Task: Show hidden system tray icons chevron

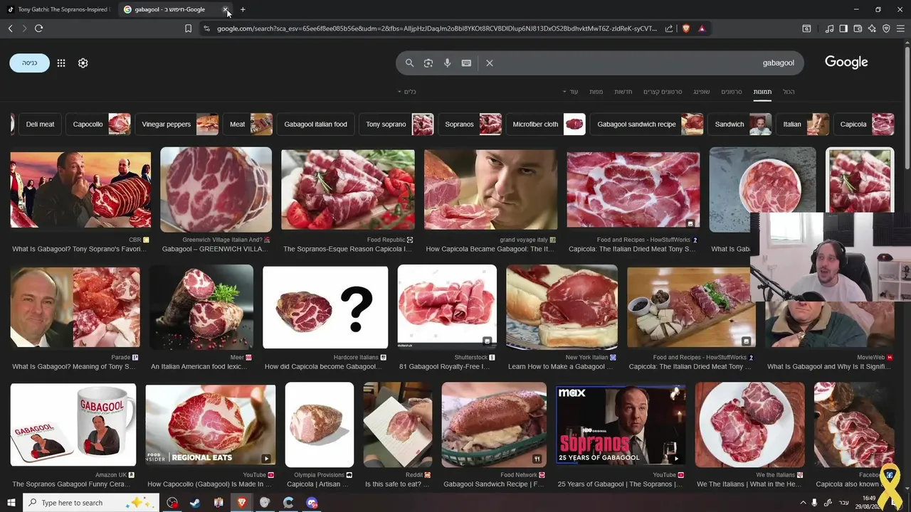Action: coord(803,503)
